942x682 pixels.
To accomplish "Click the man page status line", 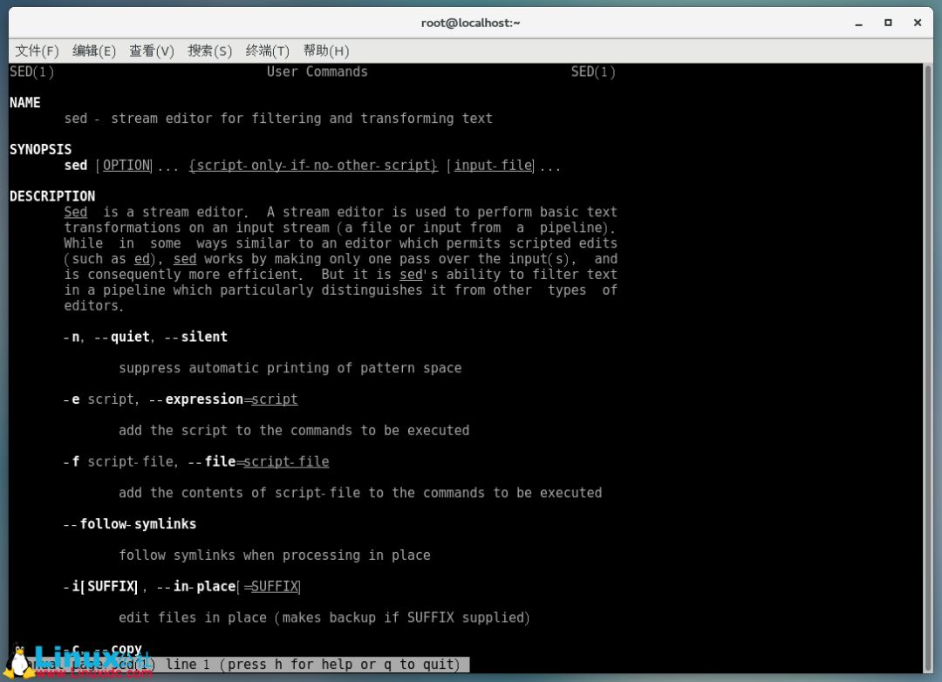I will click(x=240, y=665).
